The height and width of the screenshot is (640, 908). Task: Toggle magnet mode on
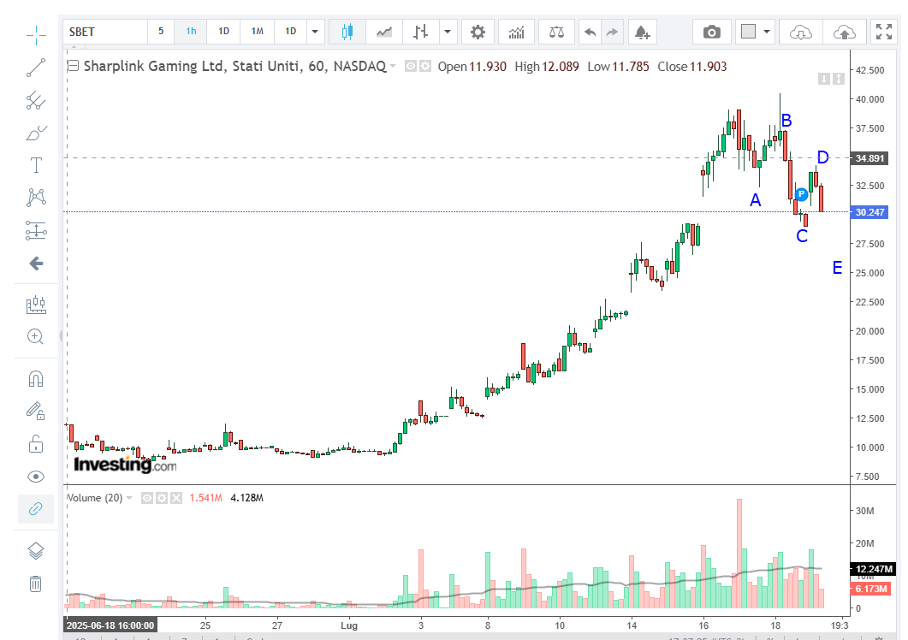(36, 379)
